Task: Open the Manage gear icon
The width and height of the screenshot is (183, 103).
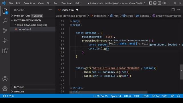Action: (x=5, y=89)
